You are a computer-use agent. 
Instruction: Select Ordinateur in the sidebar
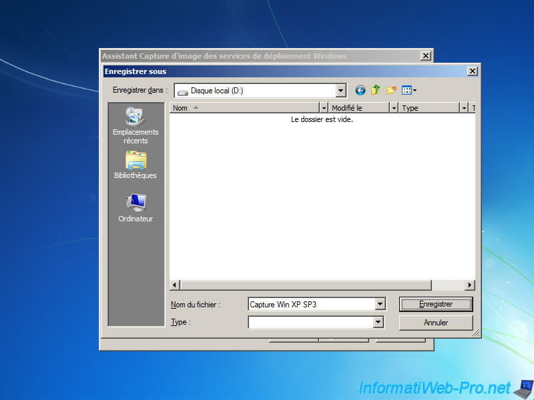136,207
